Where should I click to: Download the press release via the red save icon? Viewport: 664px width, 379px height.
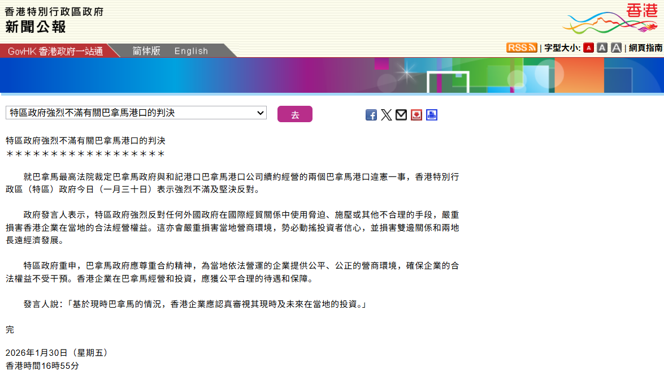[x=416, y=115]
